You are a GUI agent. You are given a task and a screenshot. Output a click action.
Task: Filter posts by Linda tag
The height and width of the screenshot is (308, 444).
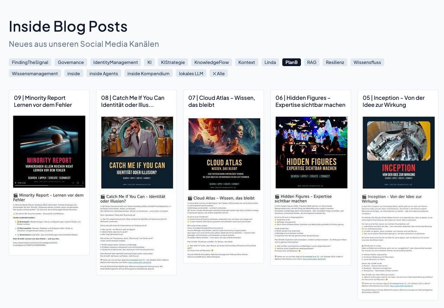pyautogui.click(x=270, y=62)
